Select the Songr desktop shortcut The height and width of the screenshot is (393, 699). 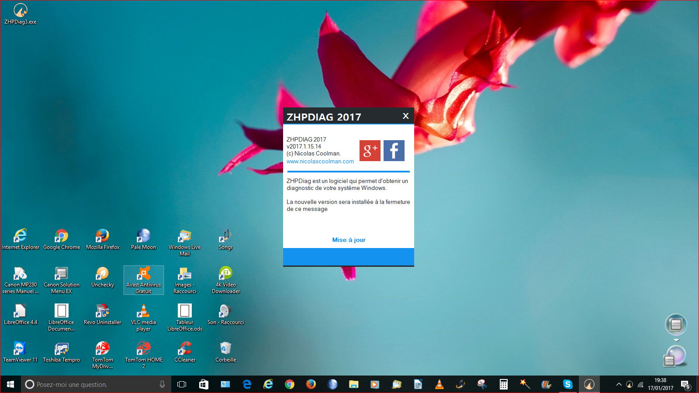click(x=226, y=239)
